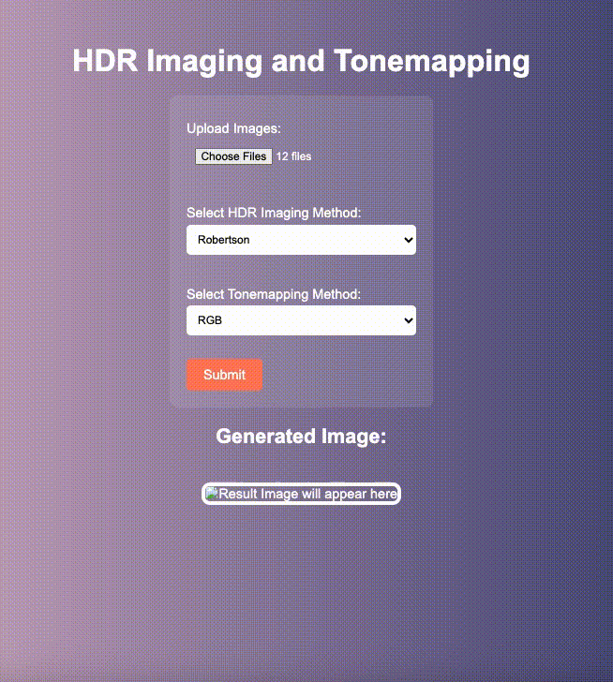Screen dimensions: 613x682
Task: Click the broken result image placeholder
Action: pyautogui.click(x=301, y=494)
